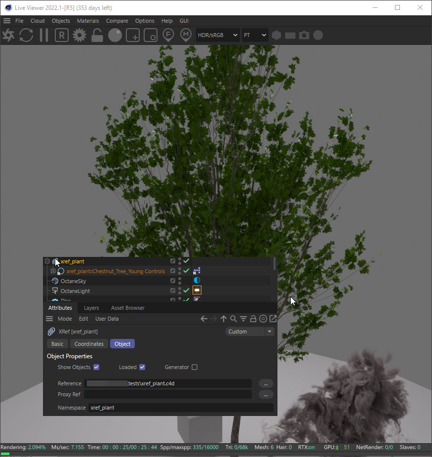Expand the Chestnut_Tree_Young Controls node

53,271
